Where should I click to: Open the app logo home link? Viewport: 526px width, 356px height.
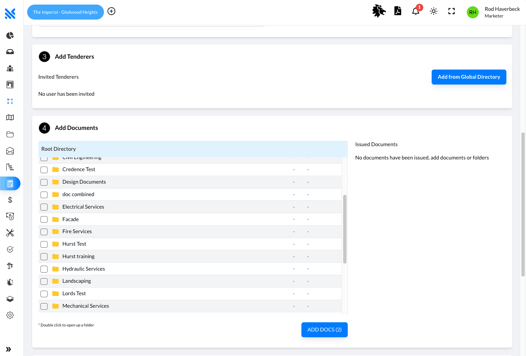point(10,14)
